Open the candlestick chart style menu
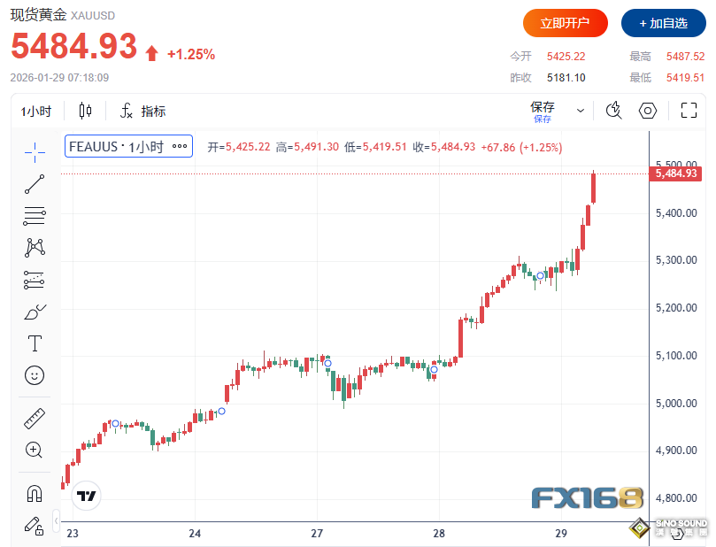This screenshot has height=547, width=716. (85, 112)
